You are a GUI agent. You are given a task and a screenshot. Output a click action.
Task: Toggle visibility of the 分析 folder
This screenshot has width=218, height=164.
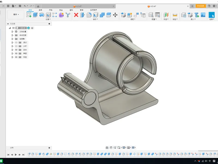pos(16,46)
